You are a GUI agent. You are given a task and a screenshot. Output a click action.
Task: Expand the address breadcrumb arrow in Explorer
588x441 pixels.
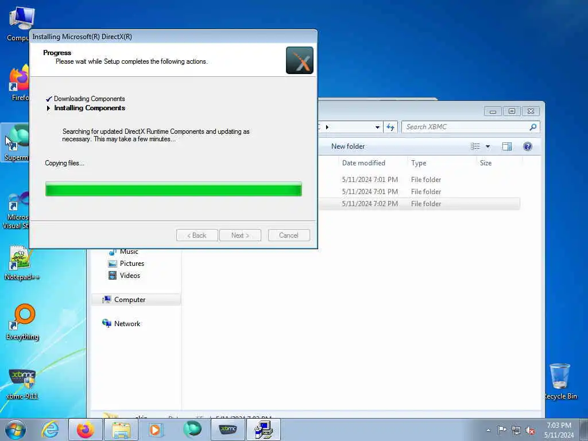(327, 127)
